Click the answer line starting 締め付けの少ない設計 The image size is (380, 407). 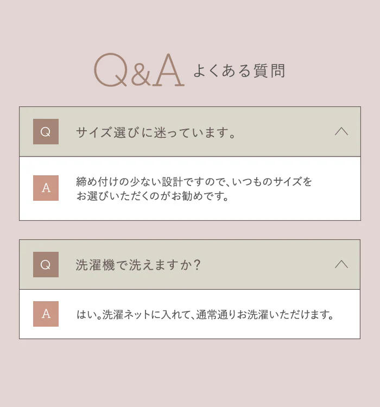[194, 181]
